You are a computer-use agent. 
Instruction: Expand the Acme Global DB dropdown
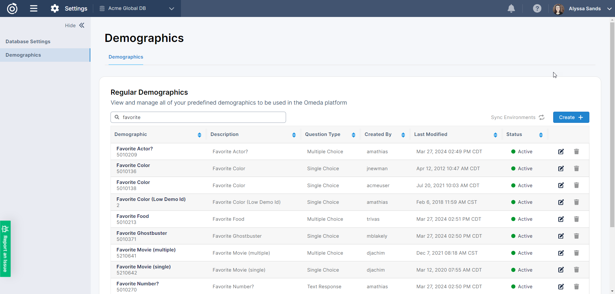171,9
